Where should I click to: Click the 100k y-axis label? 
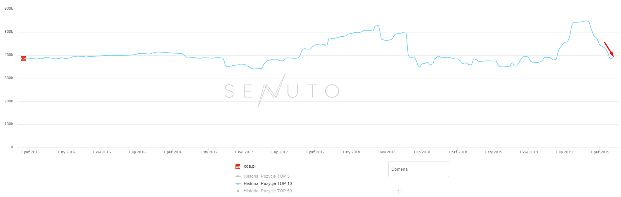click(x=9, y=124)
